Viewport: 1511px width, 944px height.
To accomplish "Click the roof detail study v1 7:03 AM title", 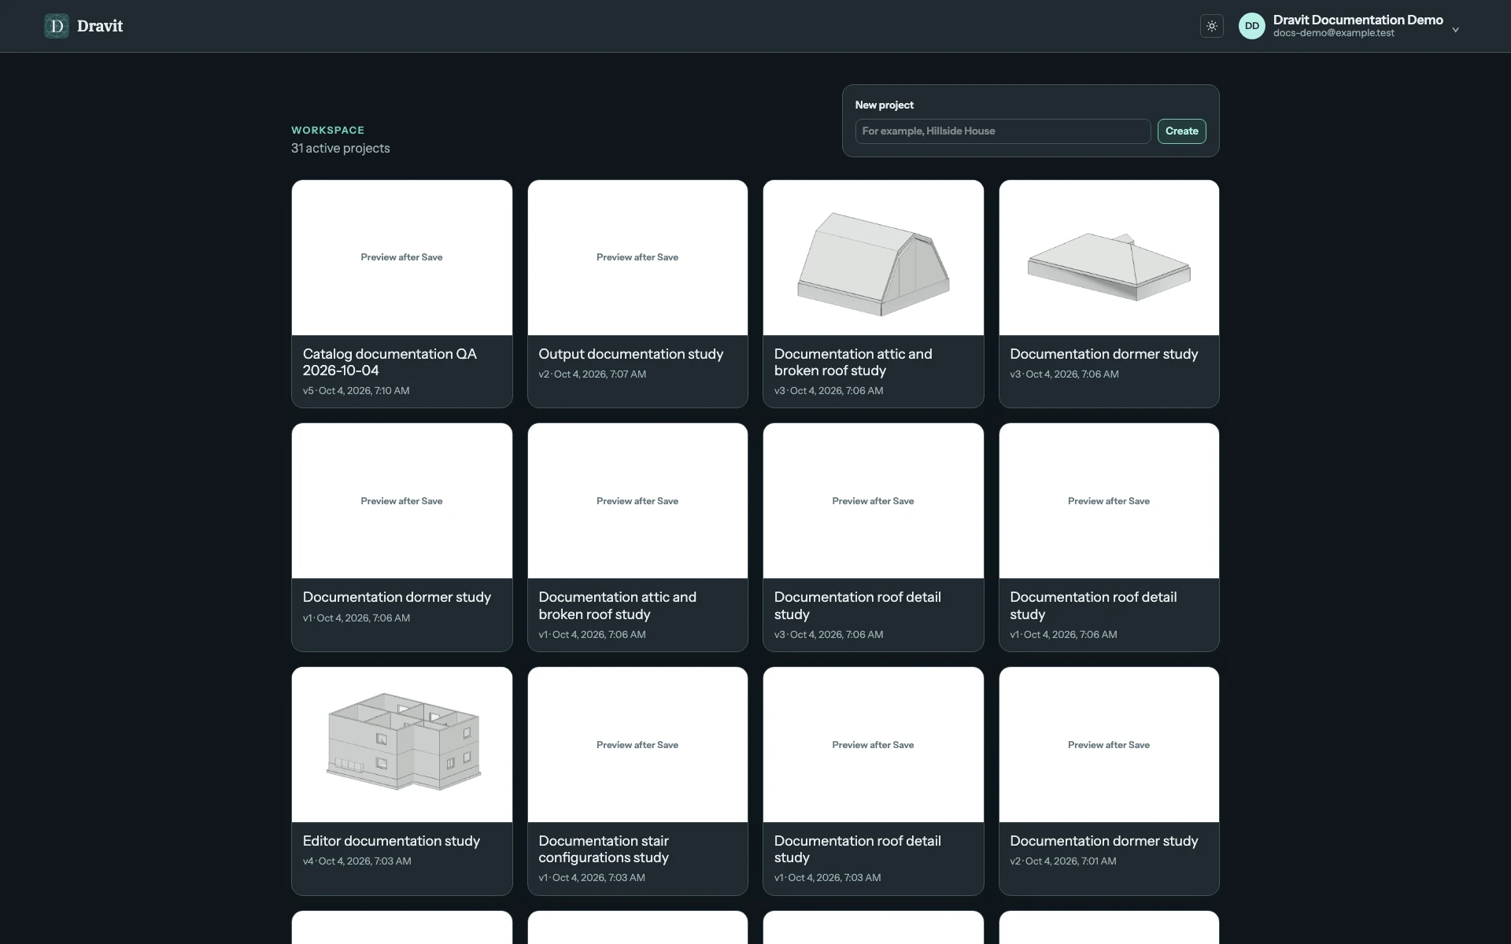I will click(858, 849).
